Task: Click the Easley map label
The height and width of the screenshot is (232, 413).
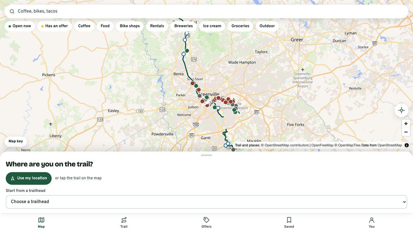Action: 114,111
